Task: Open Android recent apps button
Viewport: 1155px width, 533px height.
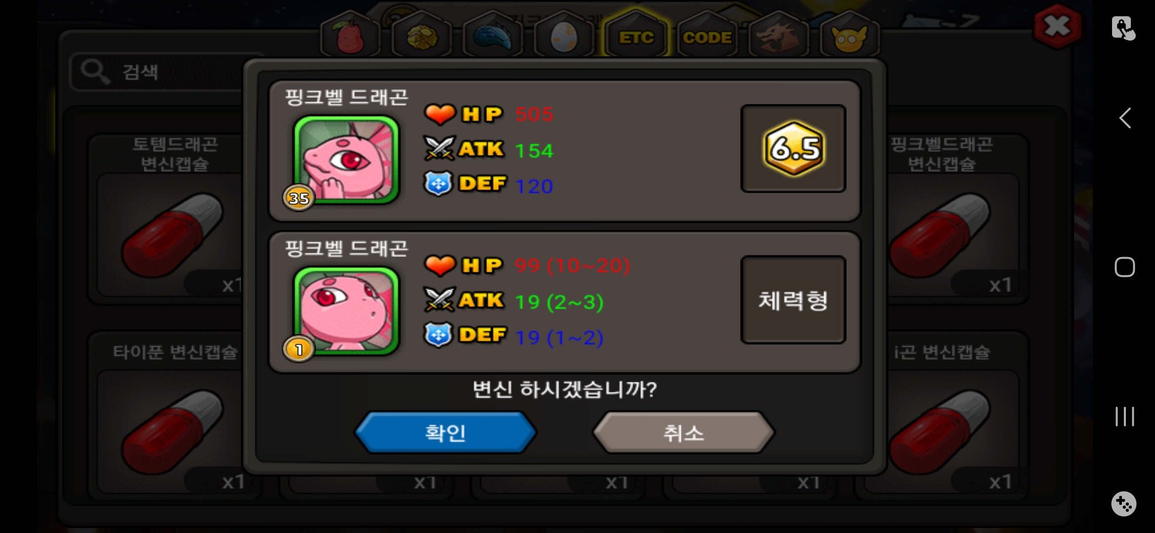Action: 1124,417
